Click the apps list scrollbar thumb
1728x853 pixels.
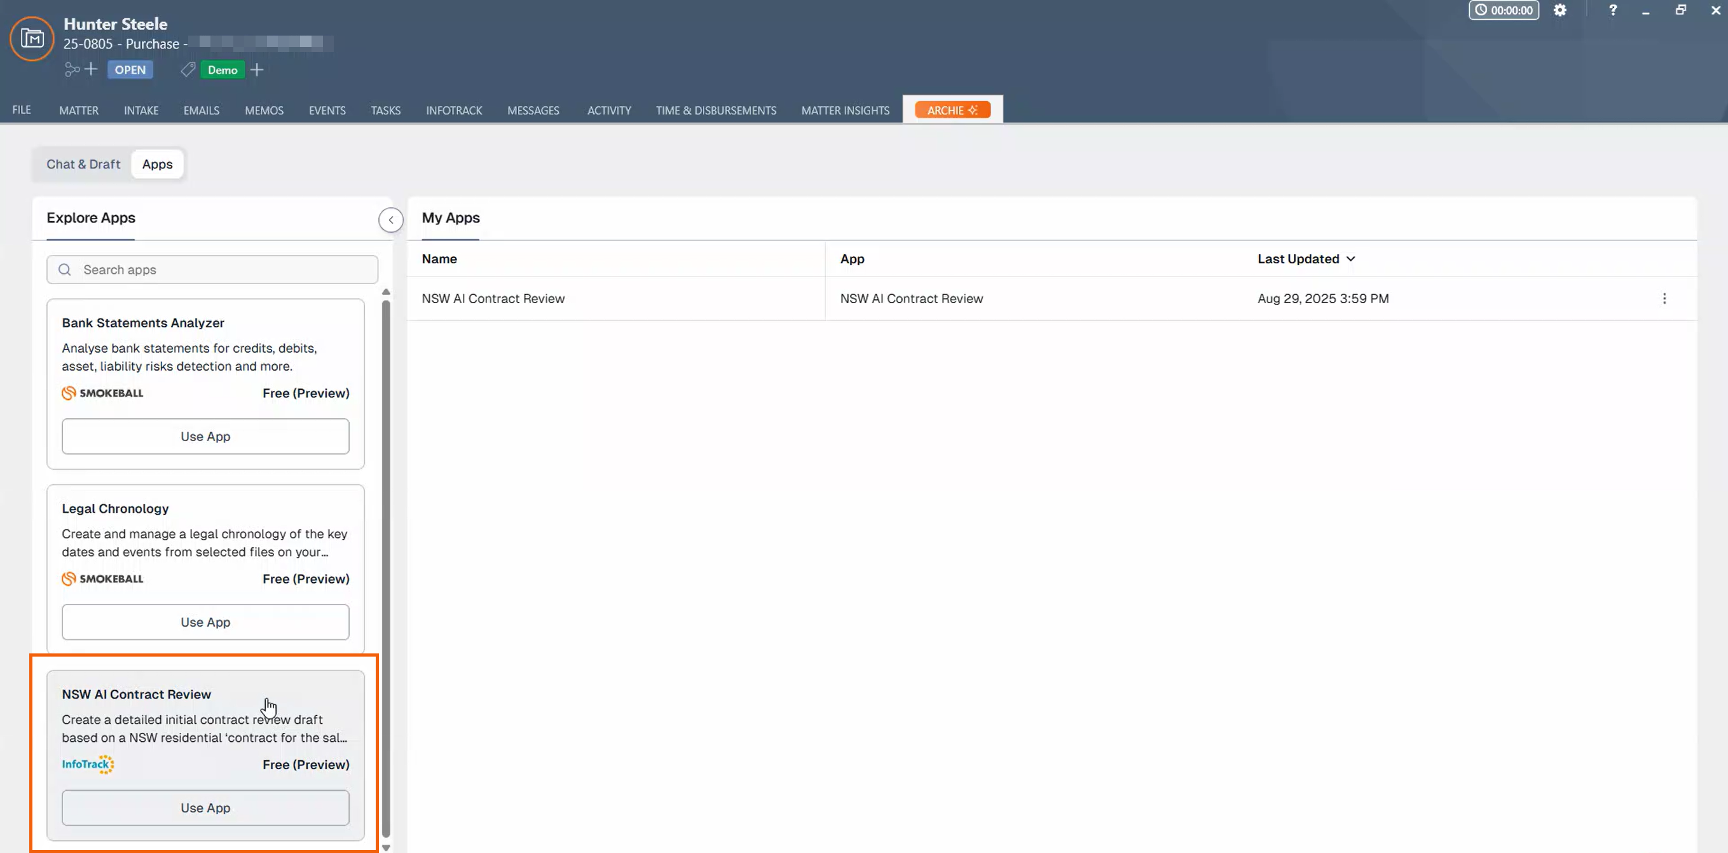coord(386,569)
